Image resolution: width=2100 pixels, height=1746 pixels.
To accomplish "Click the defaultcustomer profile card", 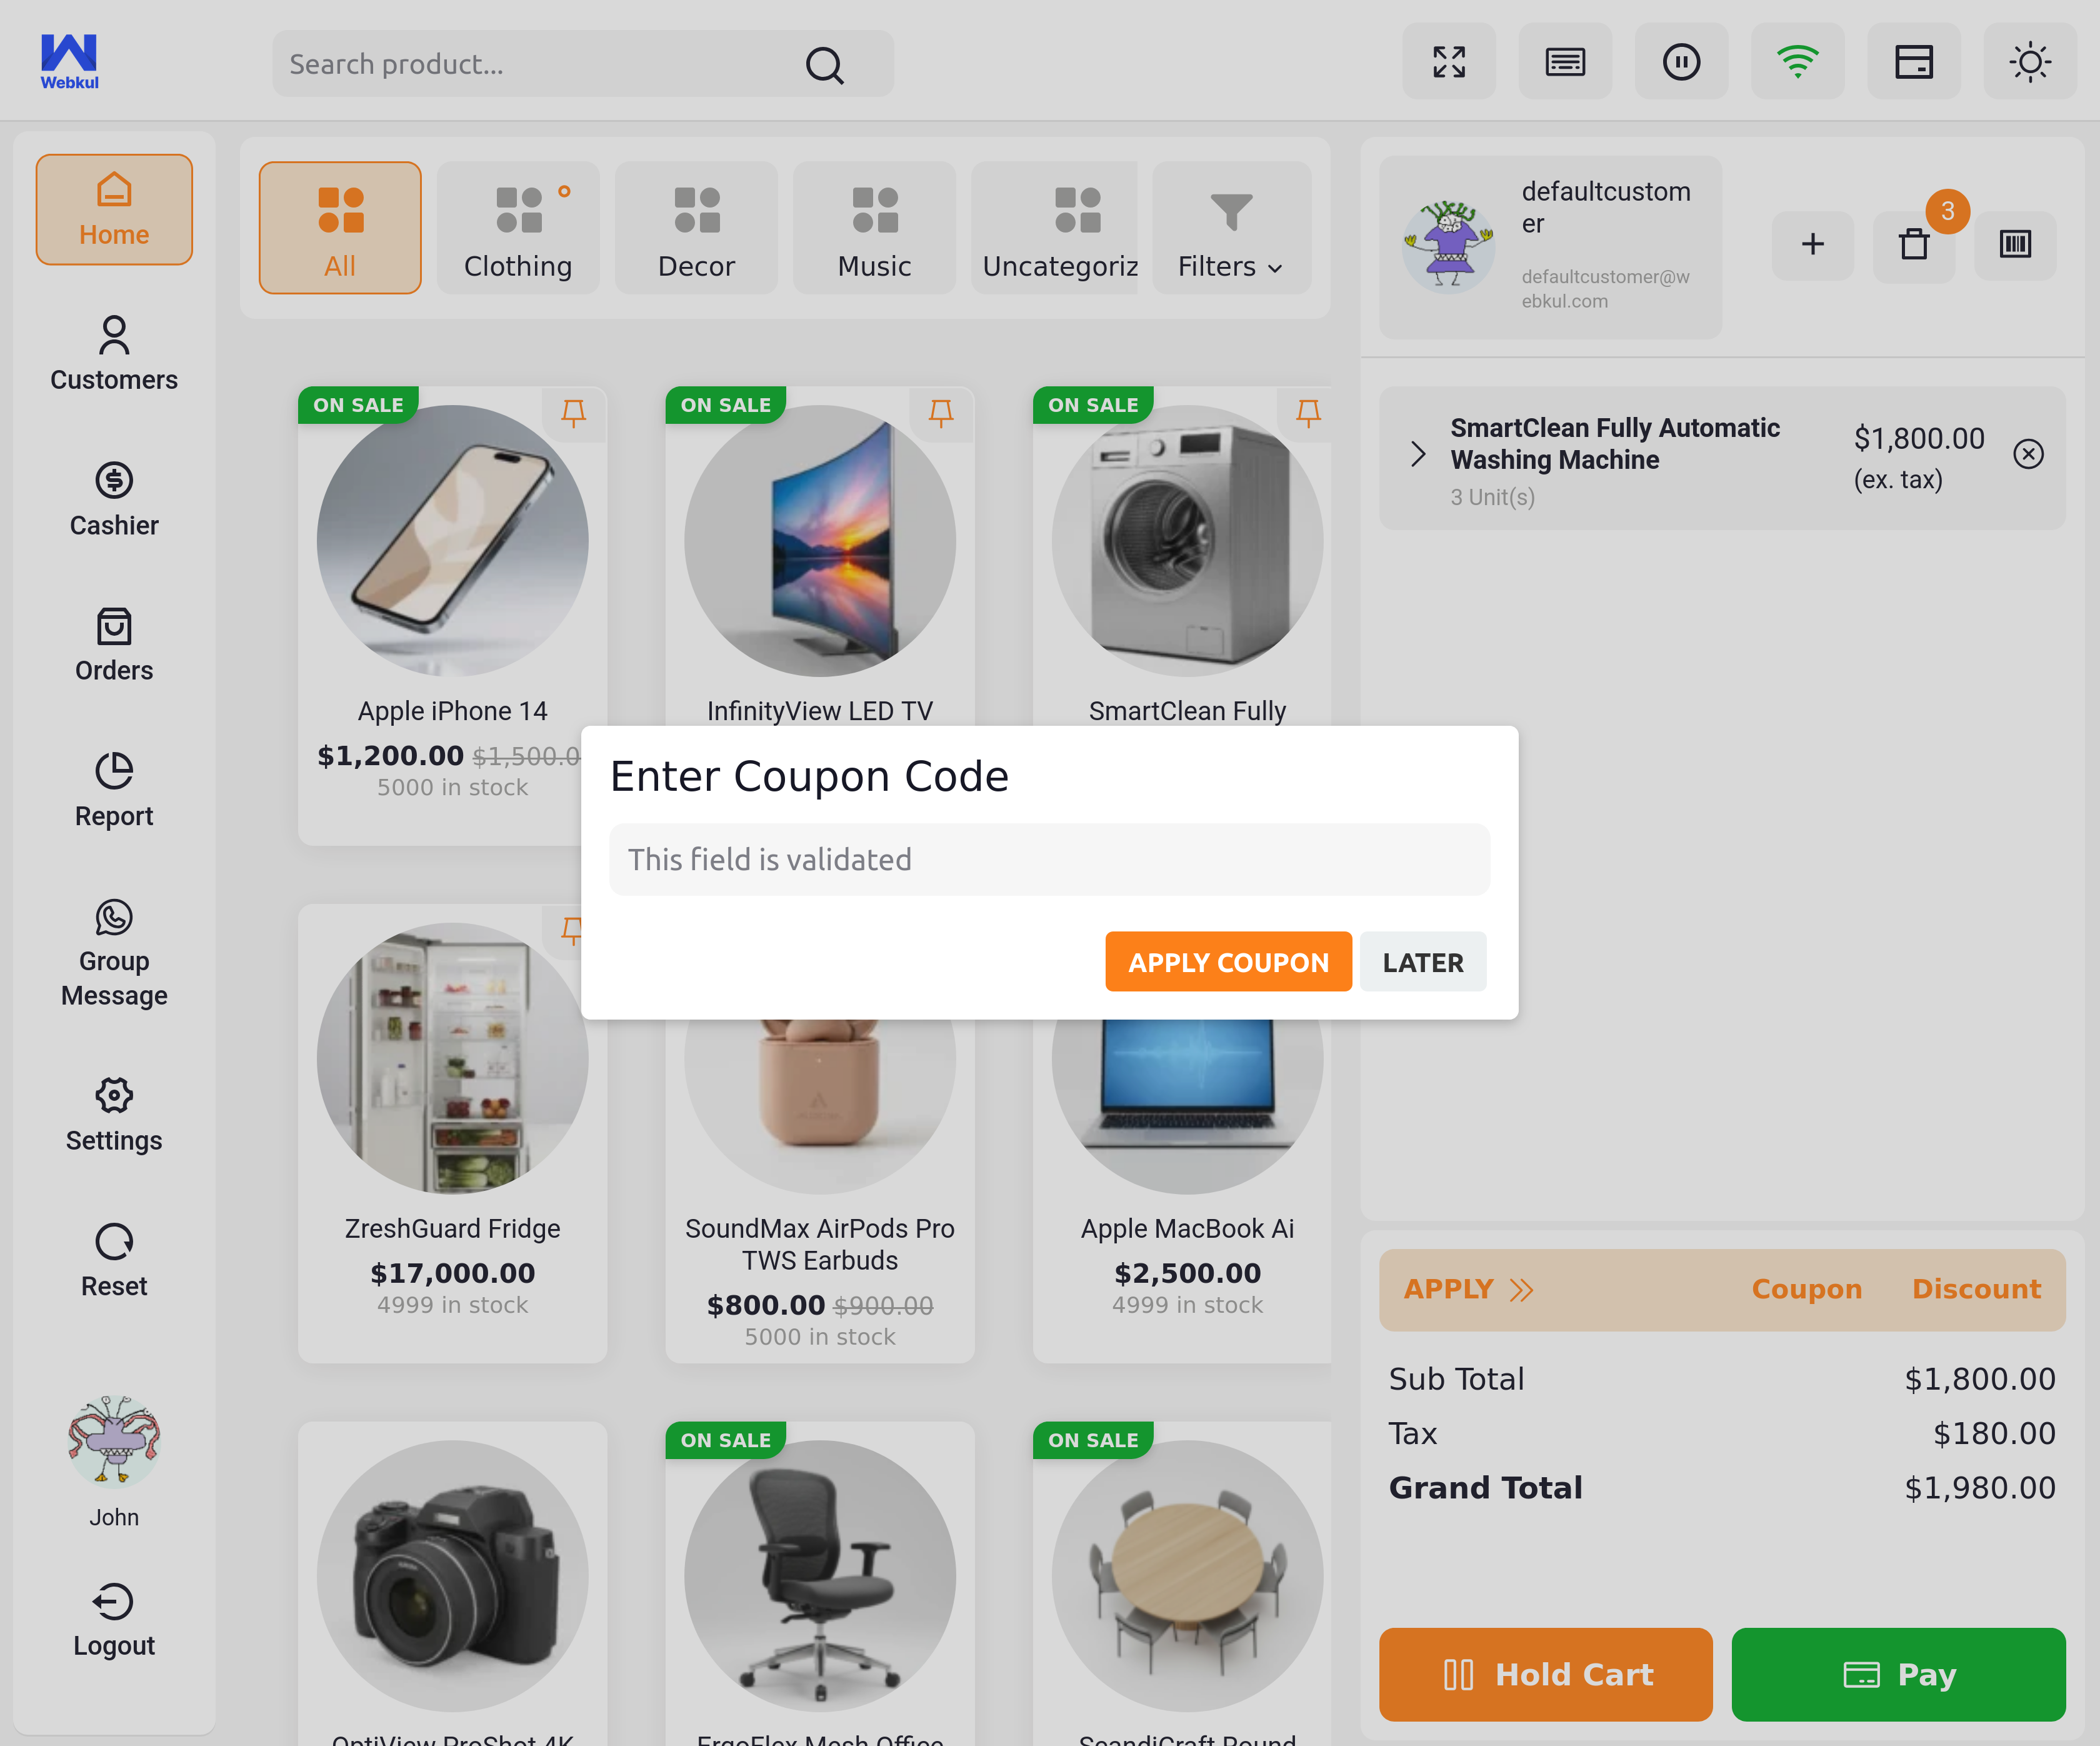I will 1550,246.
